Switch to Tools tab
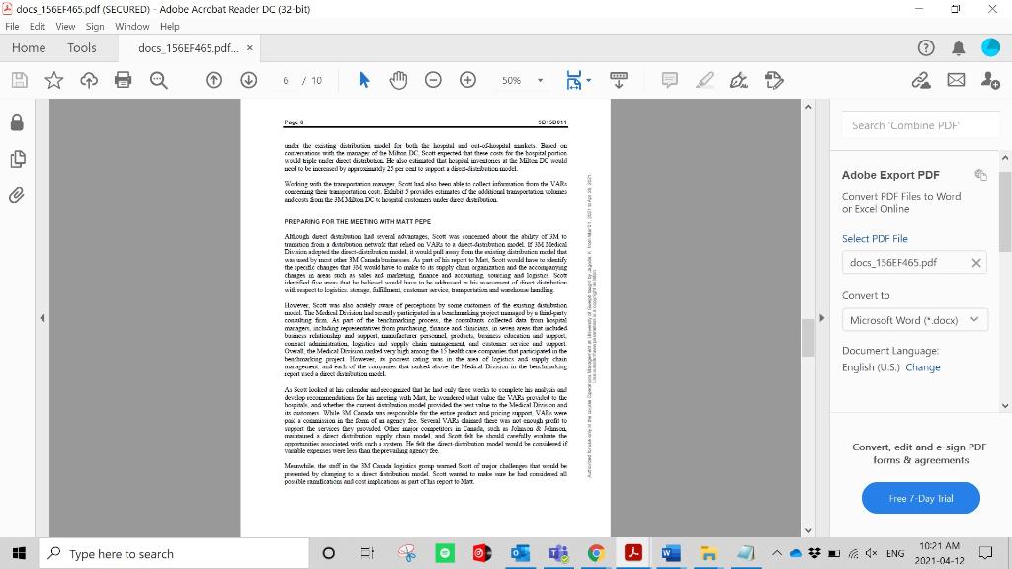Image resolution: width=1012 pixels, height=569 pixels. point(82,47)
